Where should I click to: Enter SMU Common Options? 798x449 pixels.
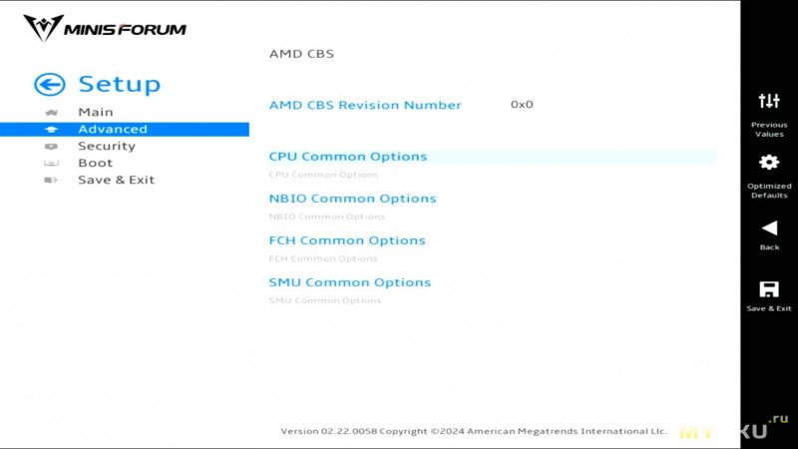tap(350, 282)
